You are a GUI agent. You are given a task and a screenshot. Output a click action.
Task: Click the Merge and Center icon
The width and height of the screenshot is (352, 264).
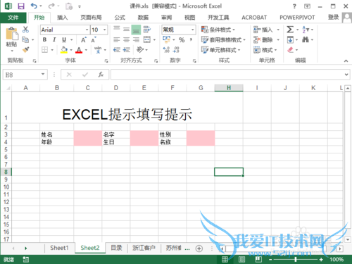pos(147,39)
